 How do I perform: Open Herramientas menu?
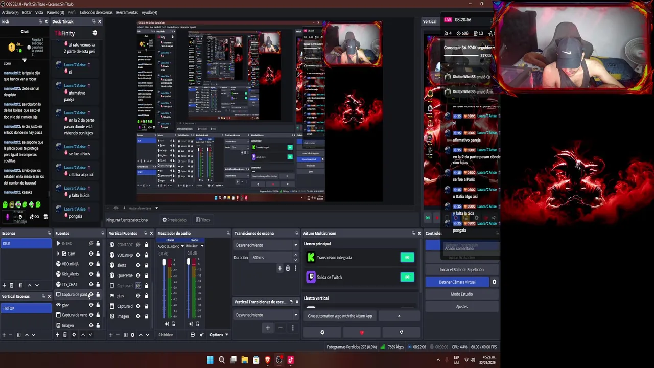pyautogui.click(x=127, y=12)
